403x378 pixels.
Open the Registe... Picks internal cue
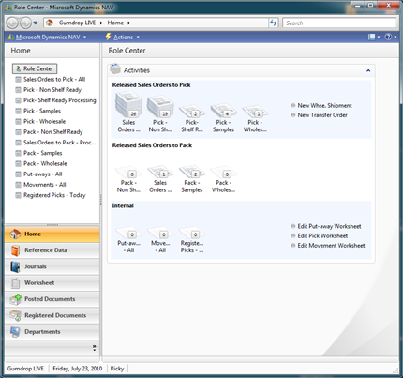tap(192, 240)
